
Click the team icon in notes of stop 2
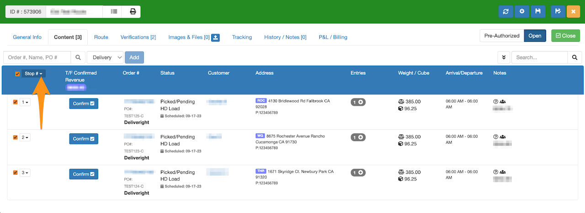503,137
